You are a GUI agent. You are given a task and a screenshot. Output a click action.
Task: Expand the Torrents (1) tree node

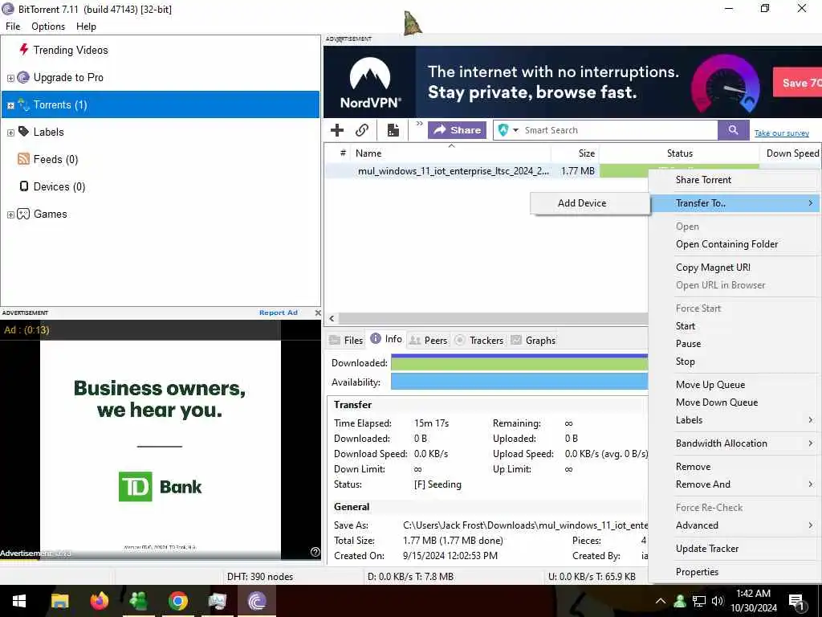point(10,105)
